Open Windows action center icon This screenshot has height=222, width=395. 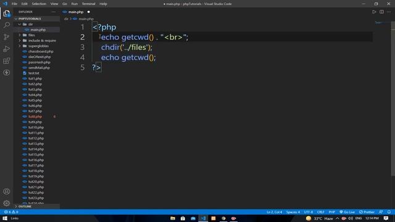click(386, 218)
